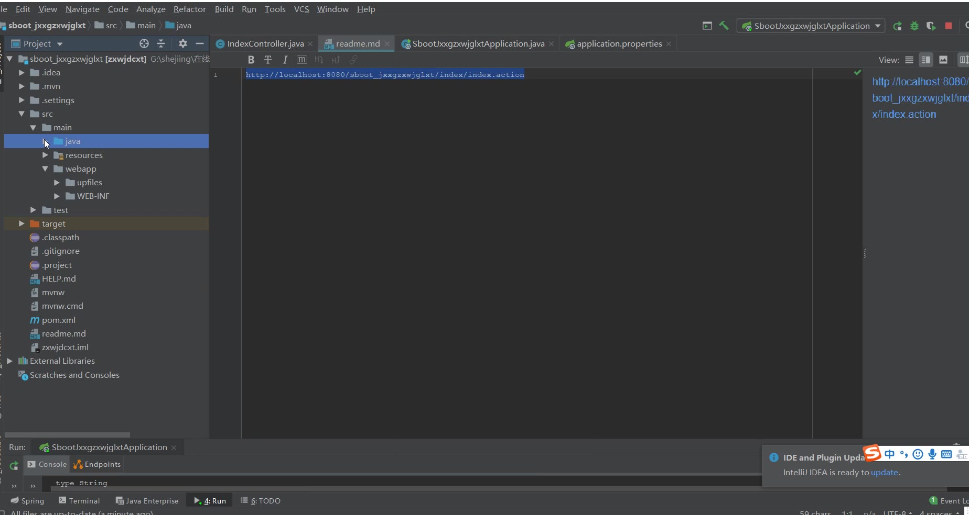Expand the .idea folder

click(21, 72)
